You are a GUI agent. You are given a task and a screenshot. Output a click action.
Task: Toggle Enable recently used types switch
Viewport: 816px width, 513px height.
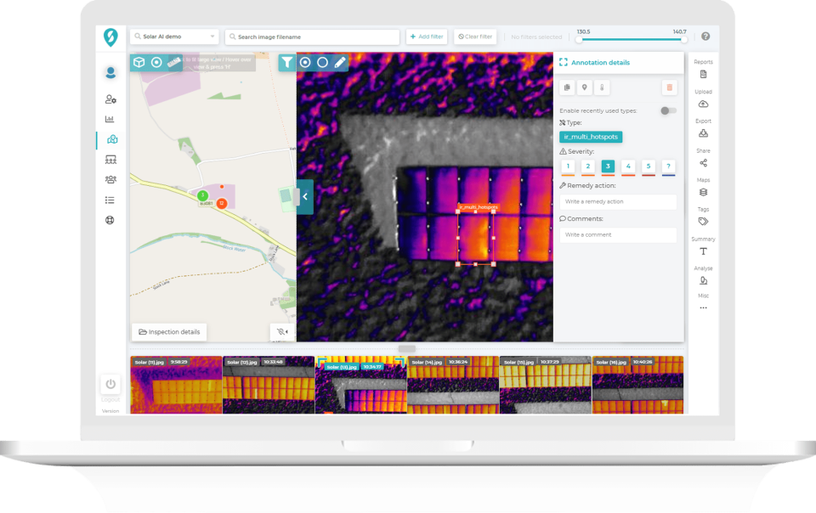click(x=668, y=110)
